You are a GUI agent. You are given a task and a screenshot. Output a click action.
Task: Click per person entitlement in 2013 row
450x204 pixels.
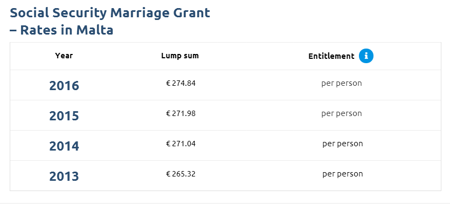pyautogui.click(x=343, y=174)
